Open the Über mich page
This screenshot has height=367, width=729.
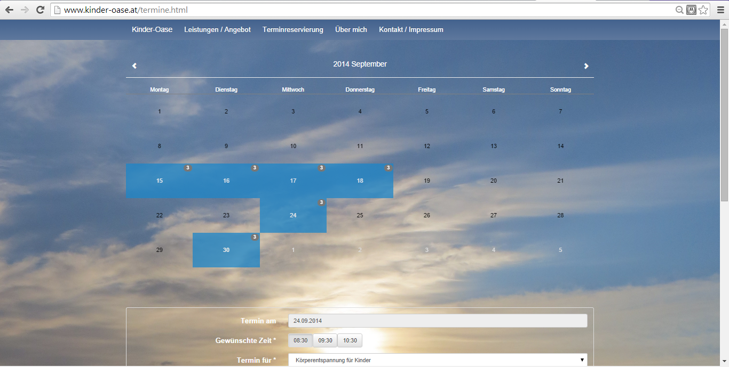351,30
